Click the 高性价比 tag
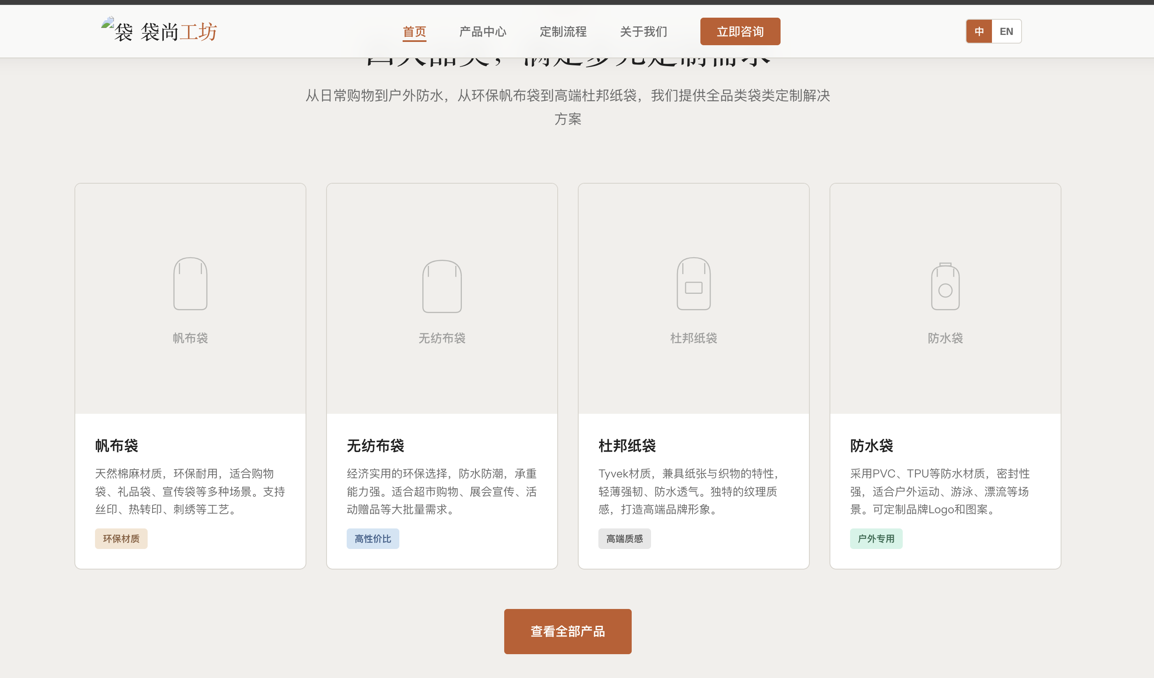1154x678 pixels. point(373,539)
